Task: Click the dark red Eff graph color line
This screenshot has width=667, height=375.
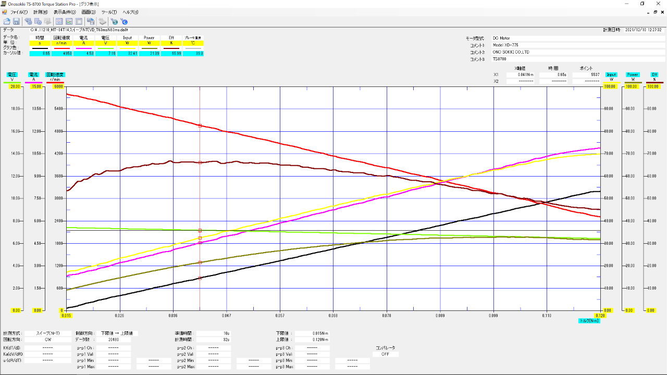Action: [171, 48]
